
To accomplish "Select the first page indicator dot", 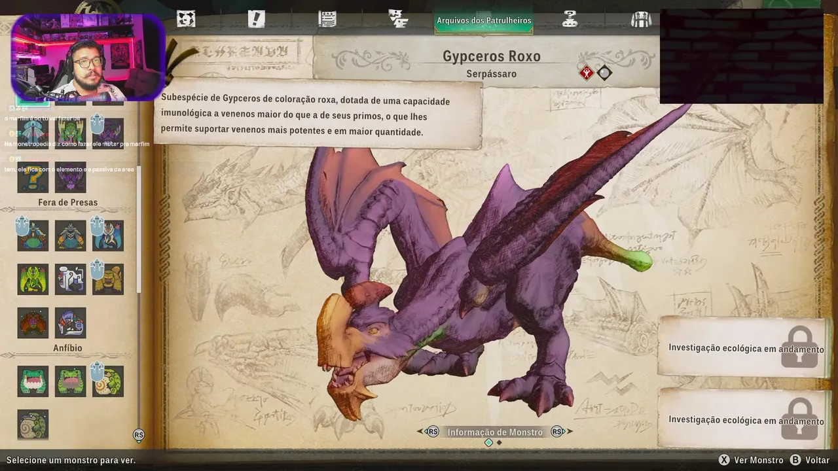I will click(x=488, y=443).
